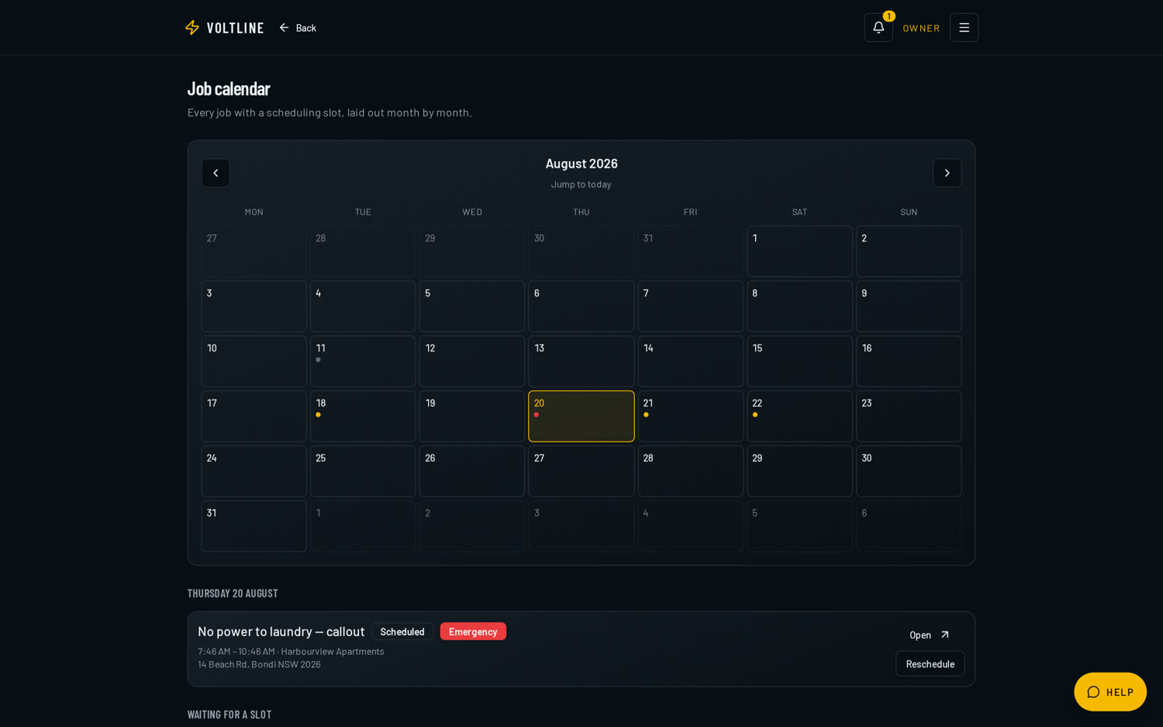
Task: Reschedule the laundry callout job
Action: click(x=930, y=663)
